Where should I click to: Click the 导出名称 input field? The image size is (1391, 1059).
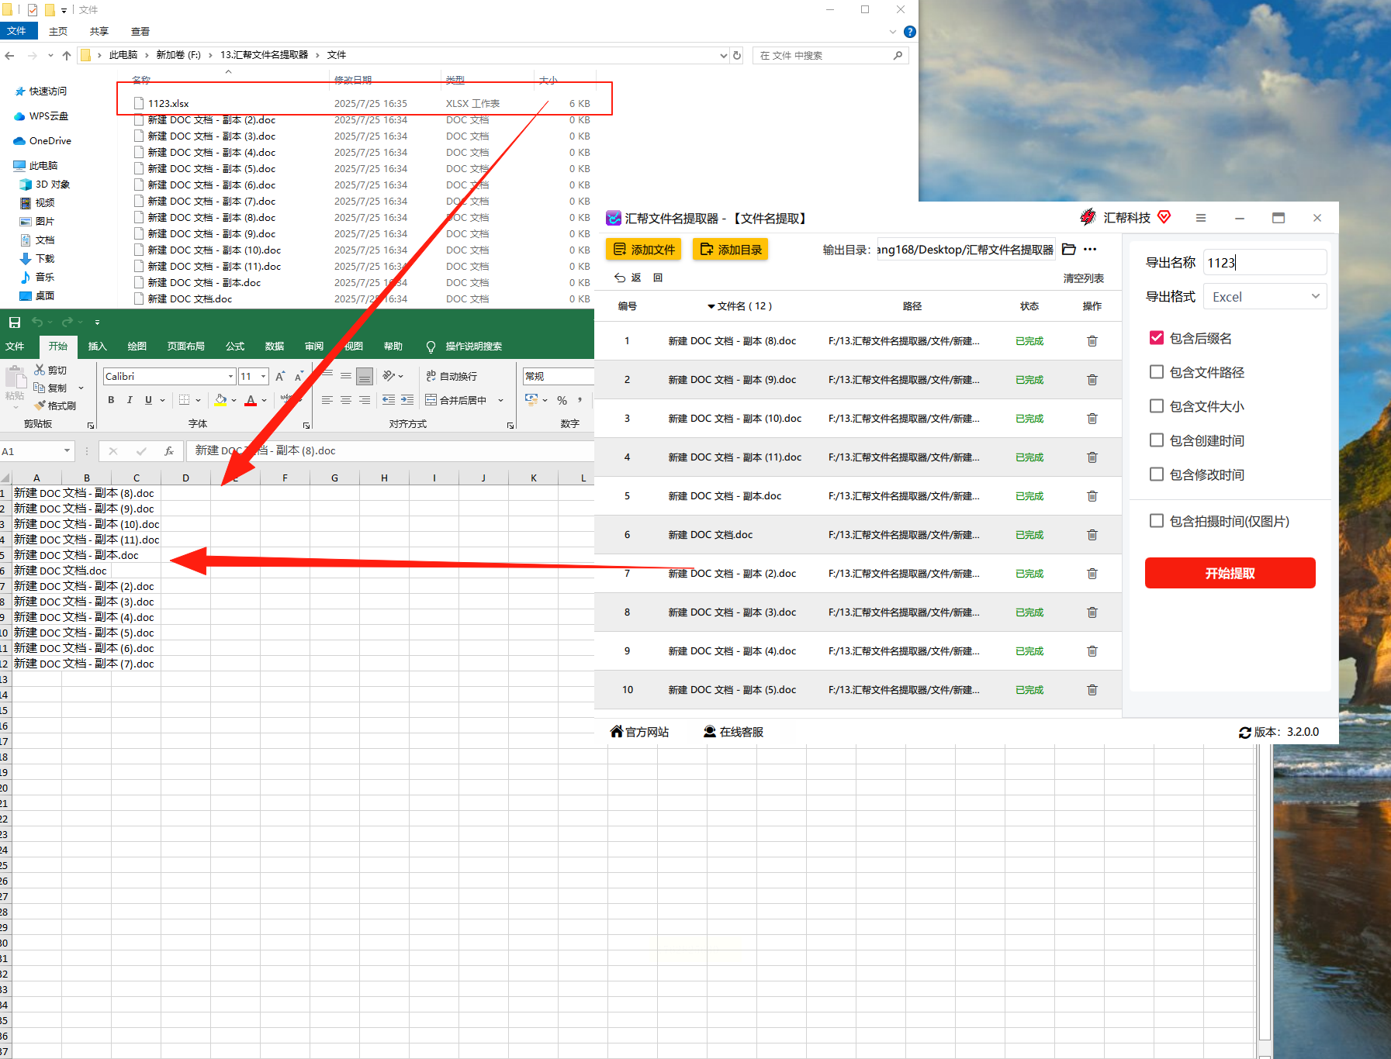[x=1265, y=263]
